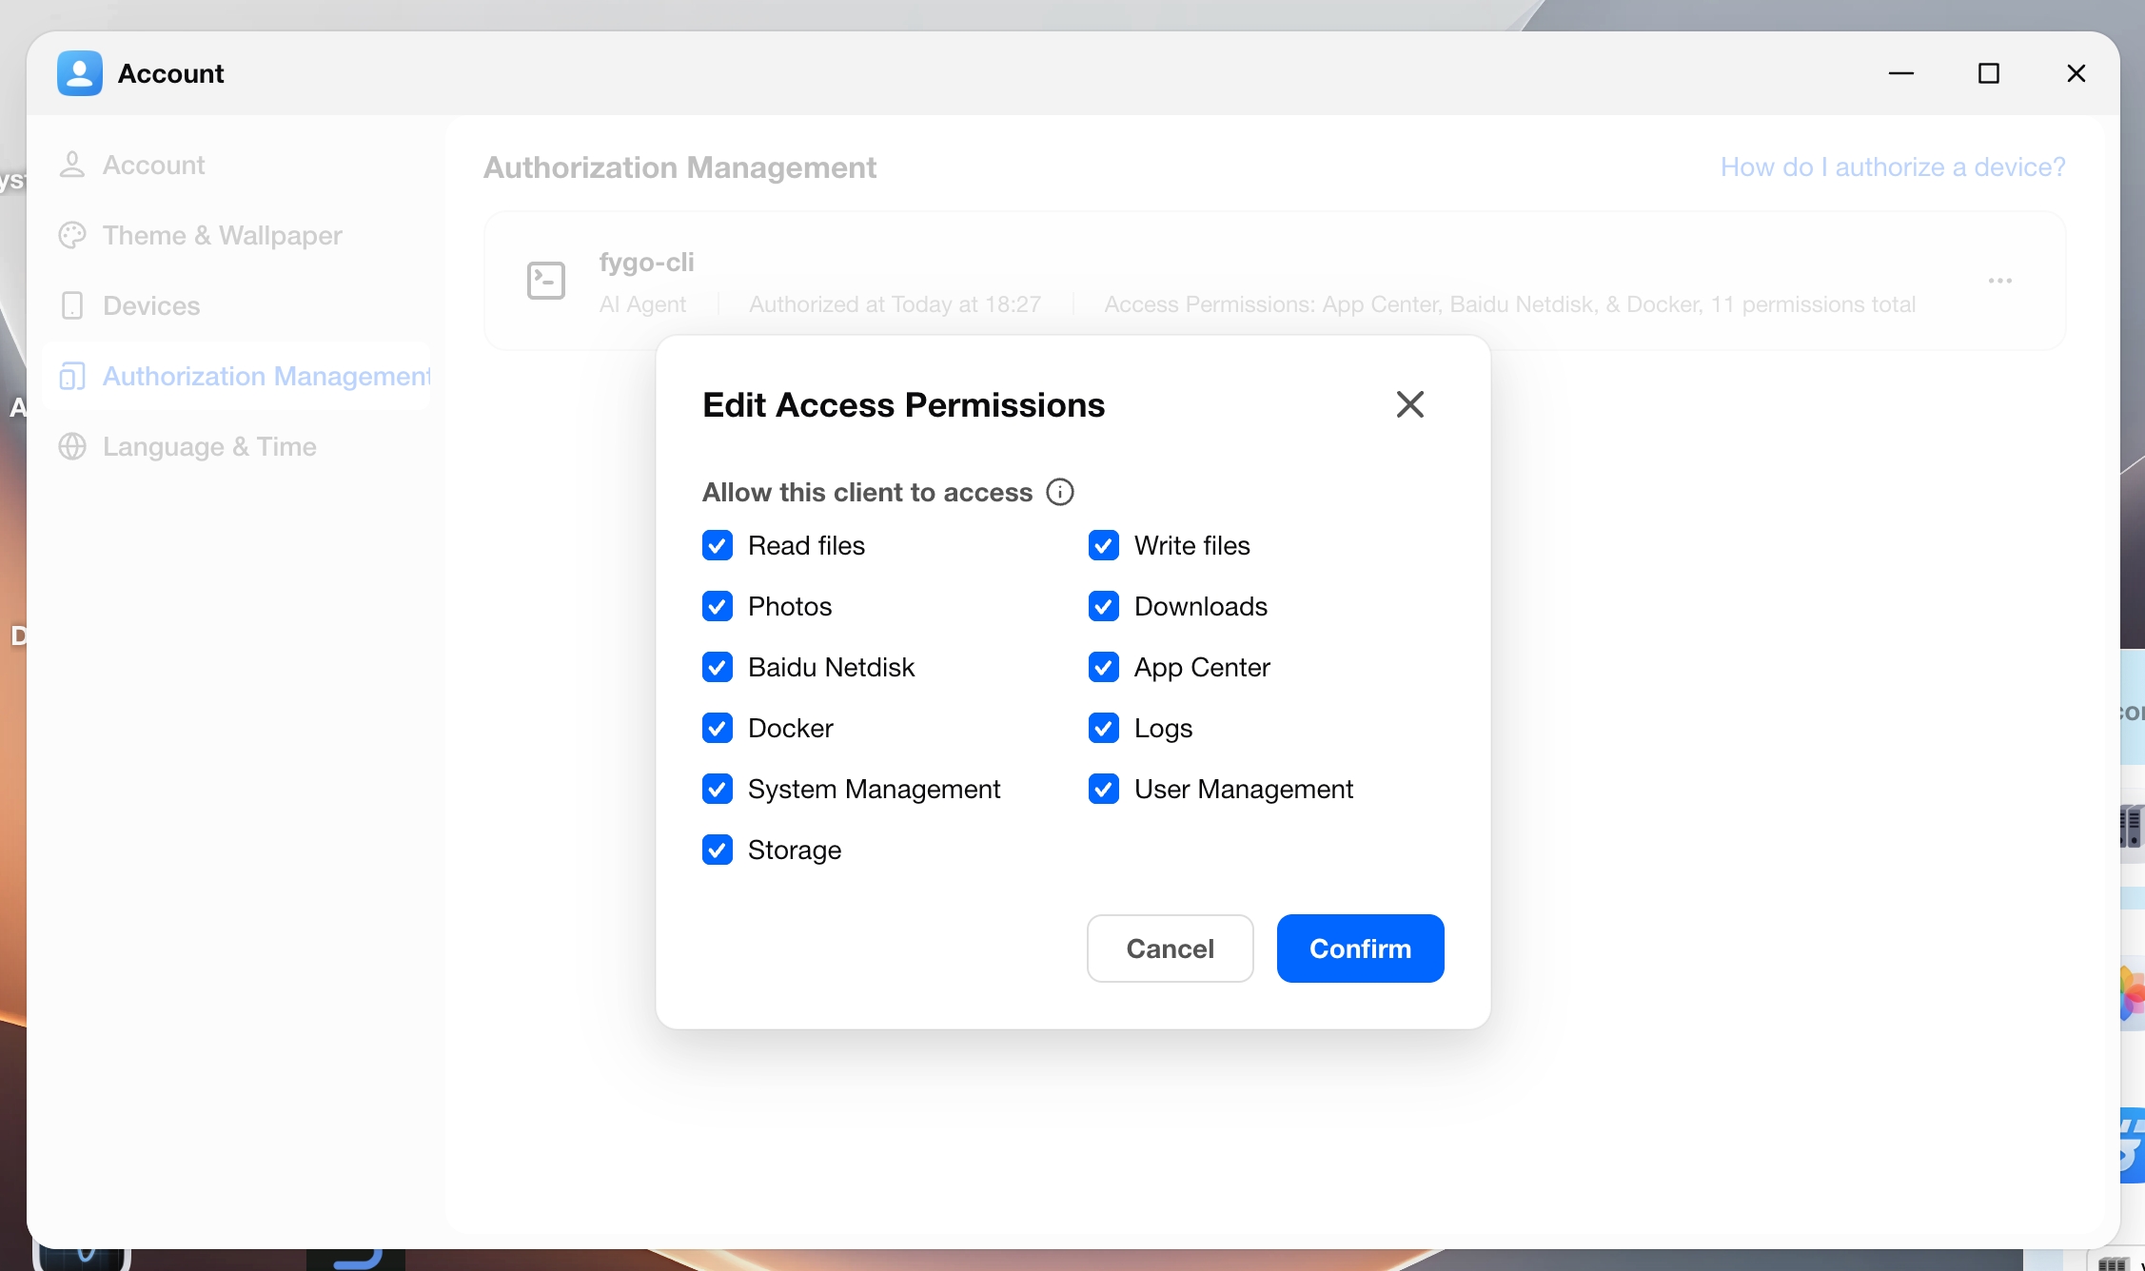Screen dimensions: 2145x1271
Task: Open the Devices section
Action: (x=237, y=305)
